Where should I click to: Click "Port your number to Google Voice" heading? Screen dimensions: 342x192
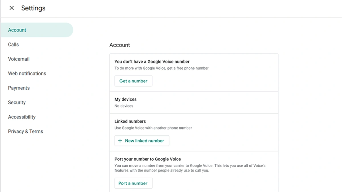coord(148,159)
